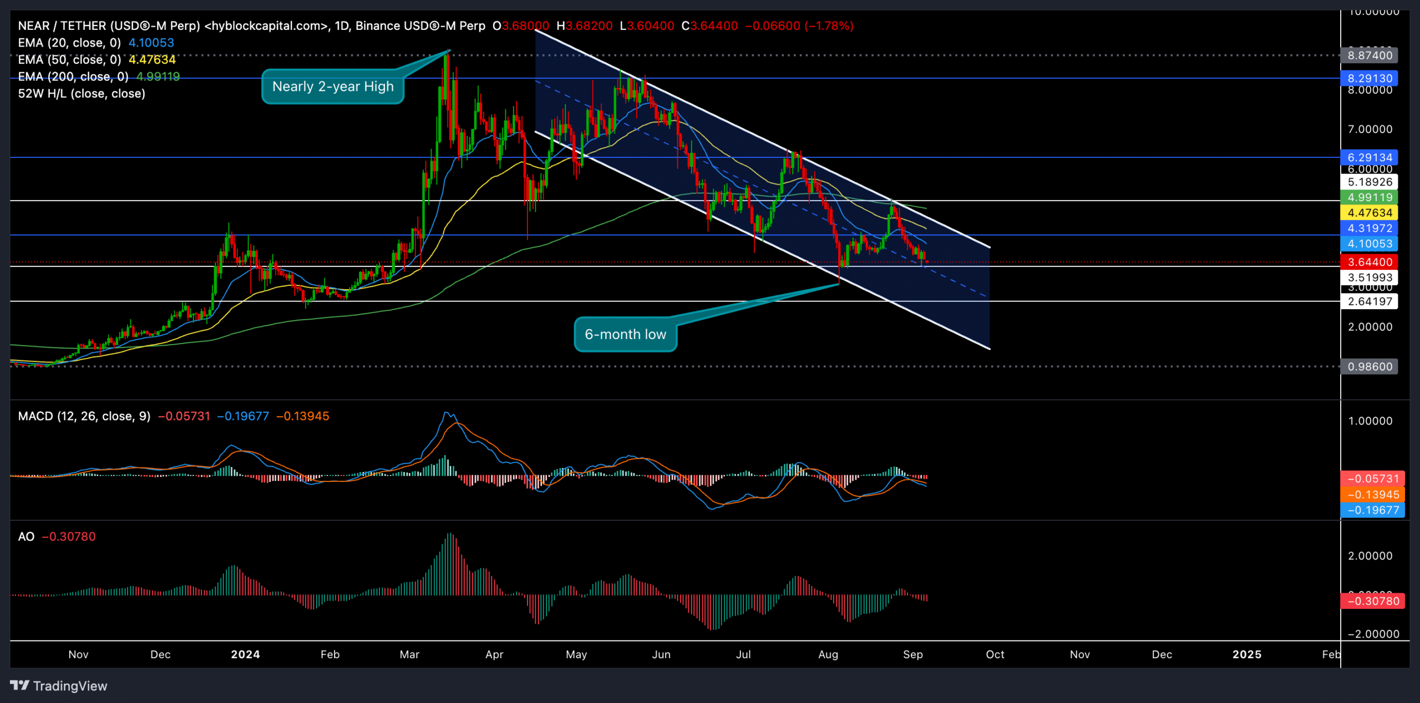Viewport: 1420px width, 703px height.
Task: Click the -0.30780 AO value label
Action: pyautogui.click(x=1373, y=601)
